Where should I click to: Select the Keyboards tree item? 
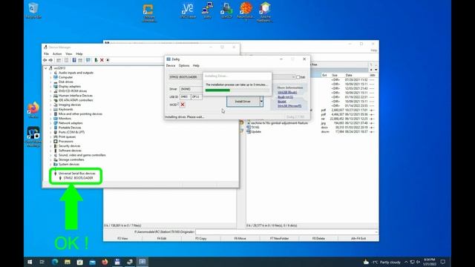coord(66,109)
